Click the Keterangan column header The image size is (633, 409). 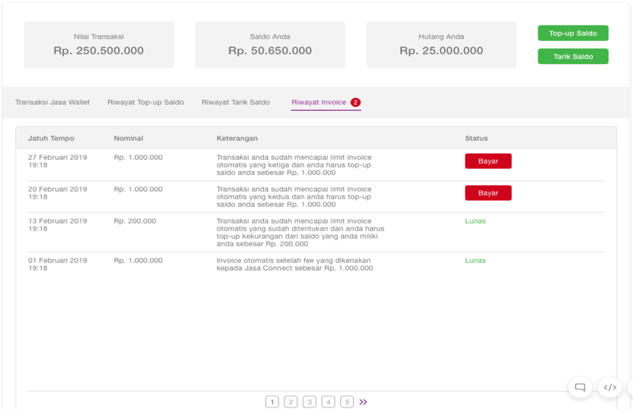point(237,138)
